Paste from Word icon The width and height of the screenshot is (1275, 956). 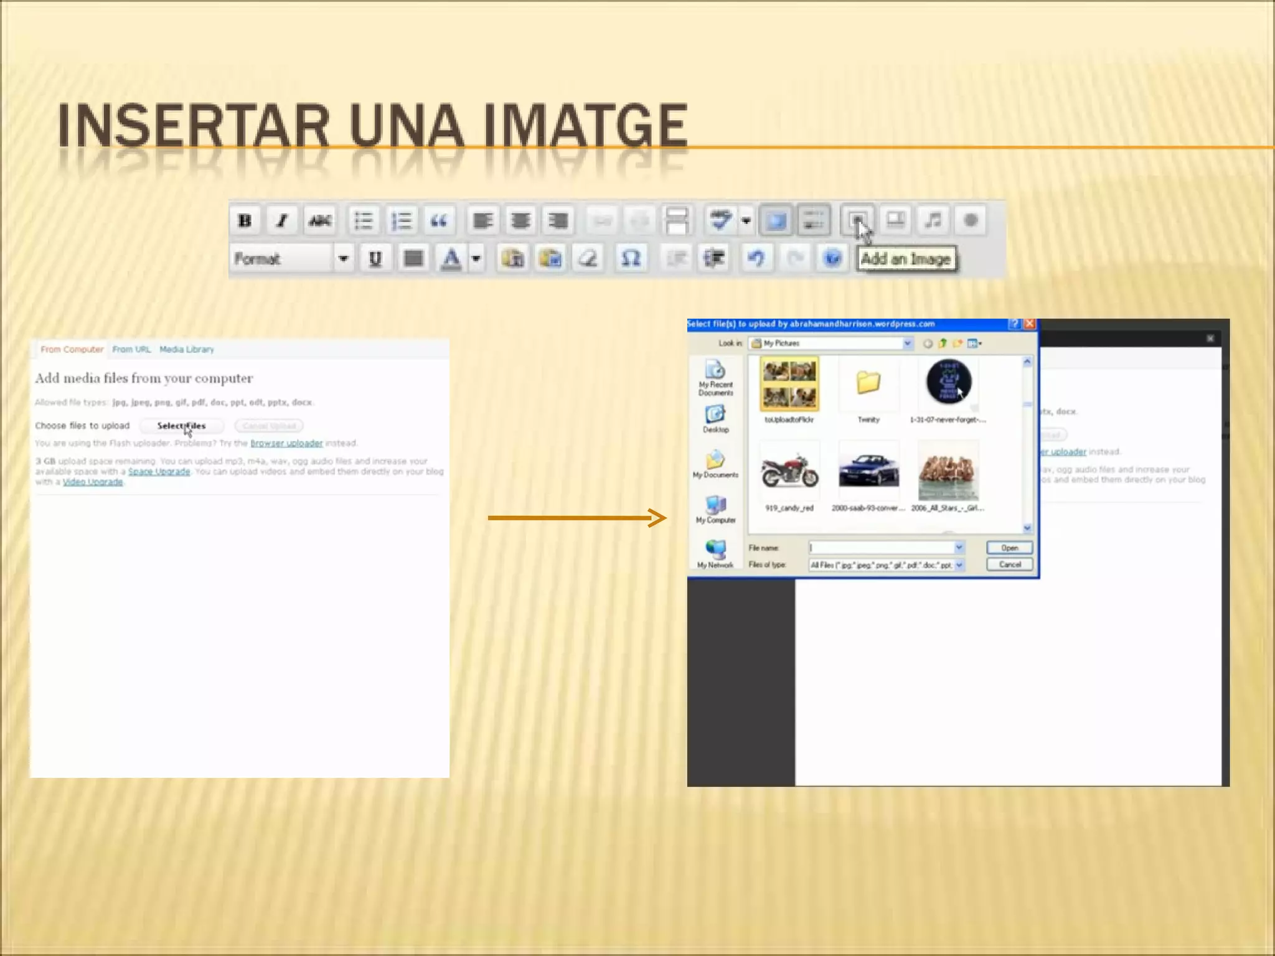[550, 258]
